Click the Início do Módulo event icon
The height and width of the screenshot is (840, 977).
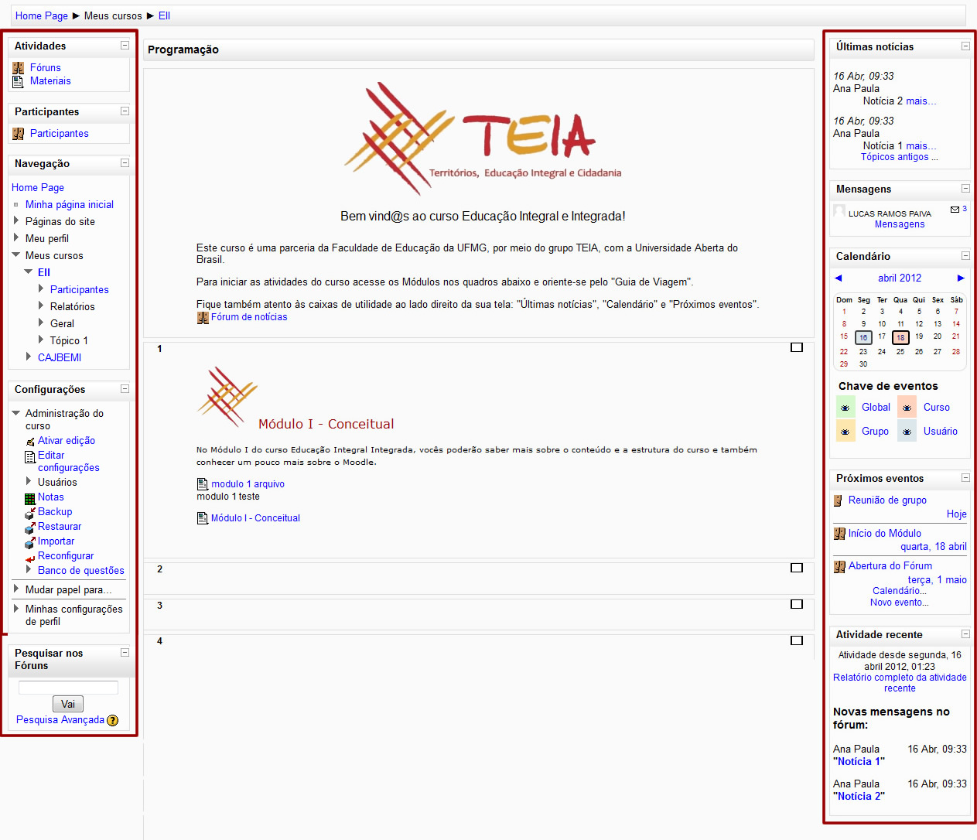point(839,534)
